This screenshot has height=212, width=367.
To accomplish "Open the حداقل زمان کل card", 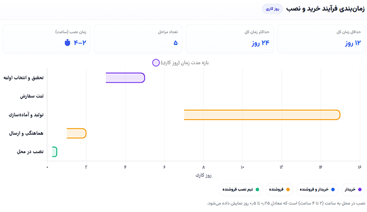I will [321, 39].
